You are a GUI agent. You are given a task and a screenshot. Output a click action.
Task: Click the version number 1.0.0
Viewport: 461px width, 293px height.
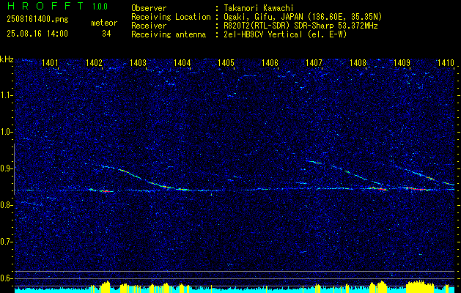[x=100, y=7]
